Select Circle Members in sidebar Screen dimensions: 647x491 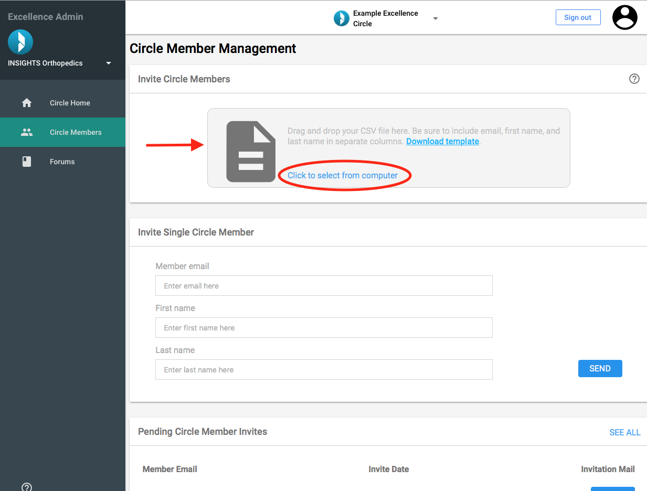(62, 132)
